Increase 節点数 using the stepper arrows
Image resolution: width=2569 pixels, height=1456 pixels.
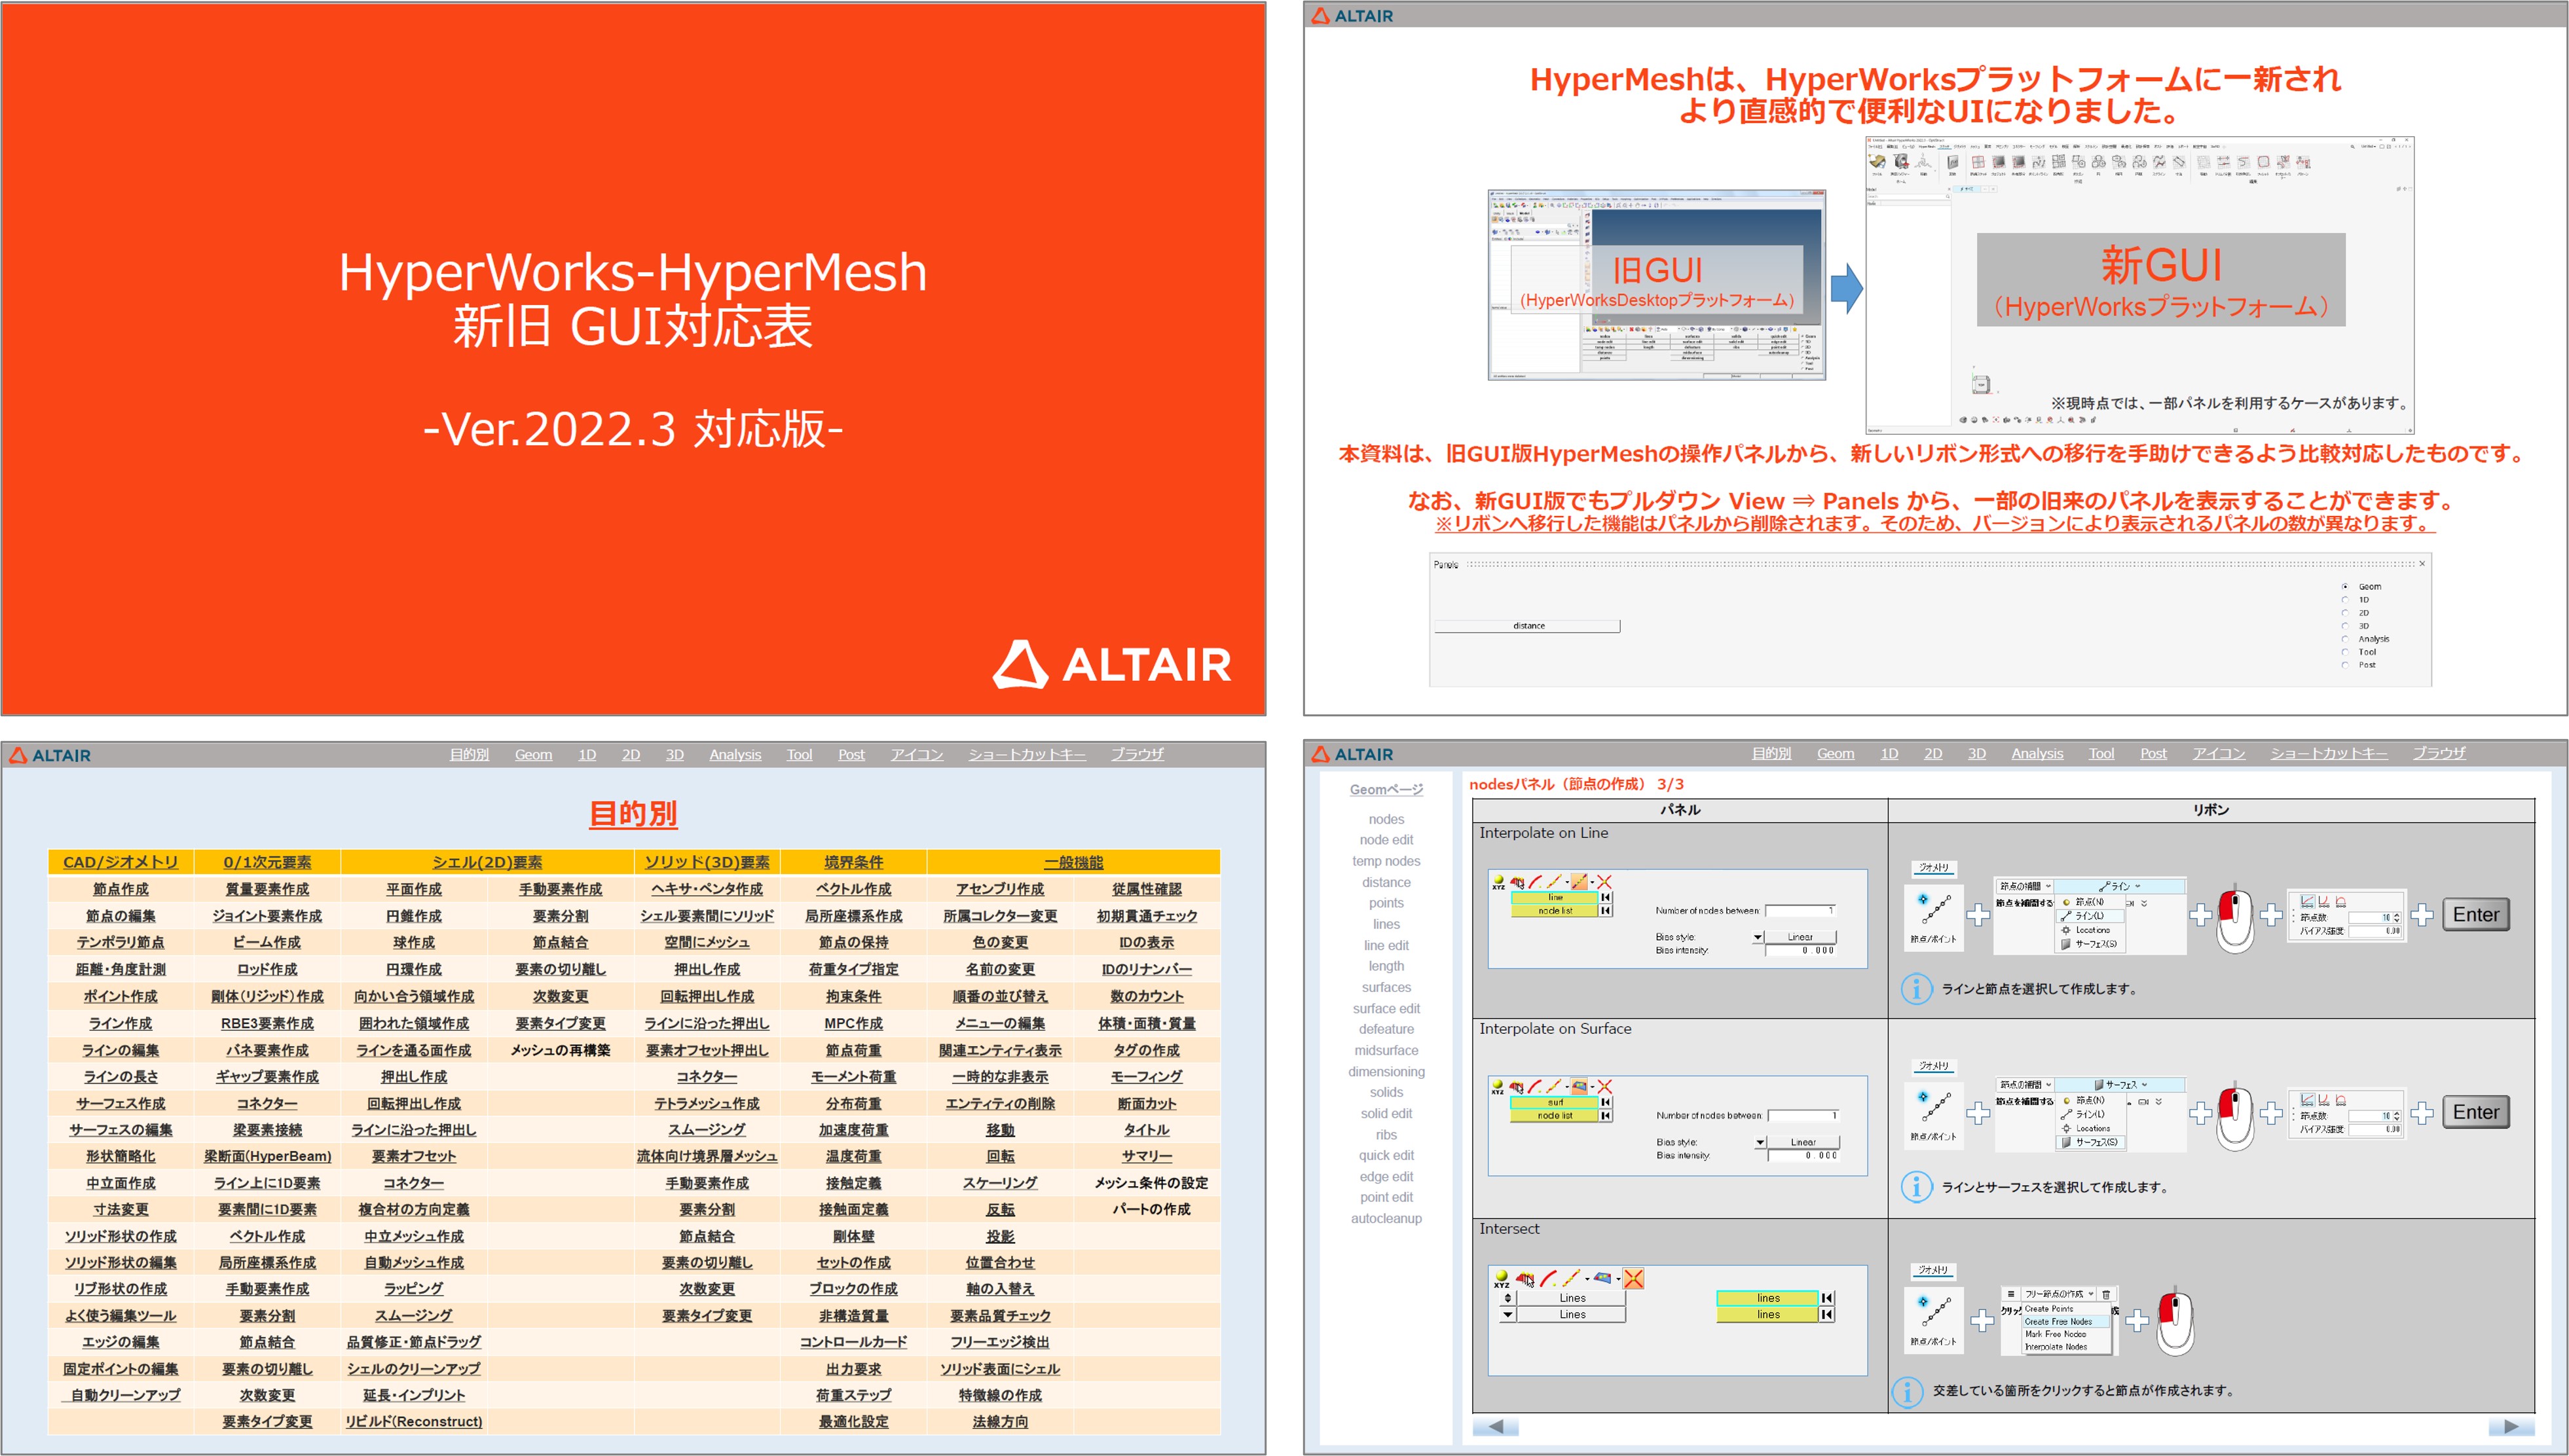pyautogui.click(x=2397, y=919)
